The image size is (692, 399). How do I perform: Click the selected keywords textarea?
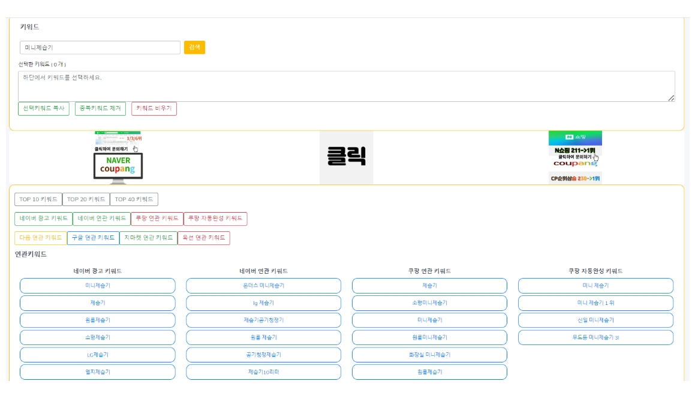(x=346, y=86)
